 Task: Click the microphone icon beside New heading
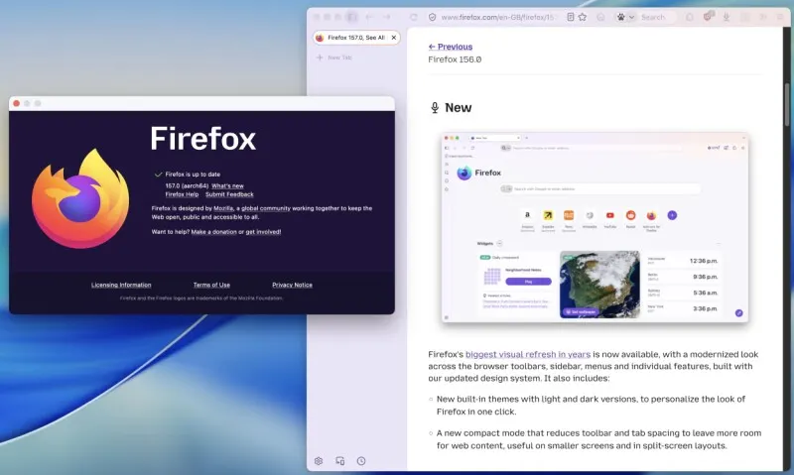435,108
